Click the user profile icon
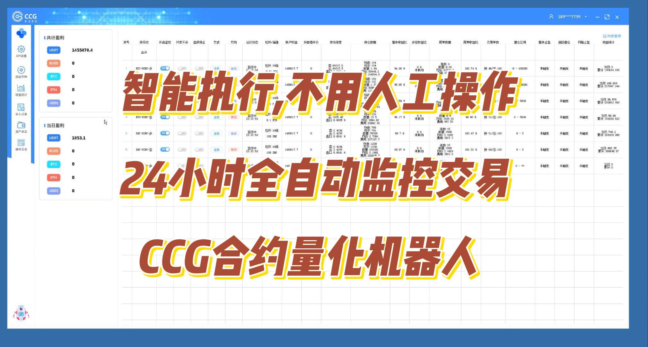Image resolution: width=648 pixels, height=347 pixels. (551, 16)
